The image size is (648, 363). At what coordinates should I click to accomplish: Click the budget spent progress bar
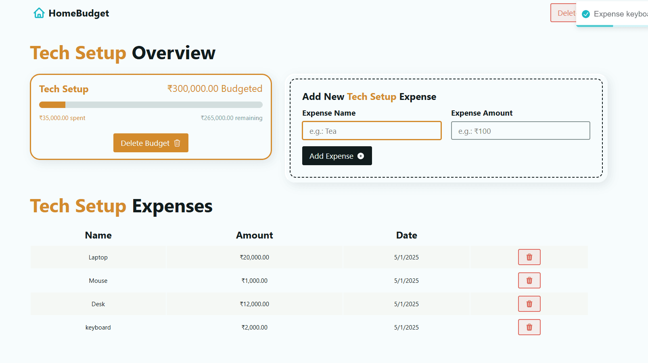click(x=151, y=105)
